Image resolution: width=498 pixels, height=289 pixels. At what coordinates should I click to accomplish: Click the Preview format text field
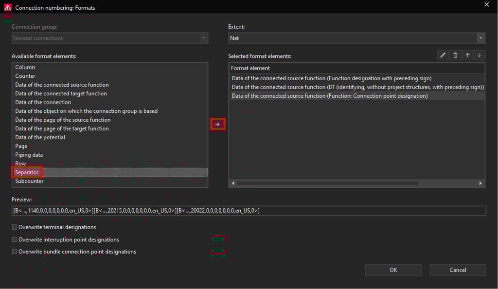click(249, 211)
